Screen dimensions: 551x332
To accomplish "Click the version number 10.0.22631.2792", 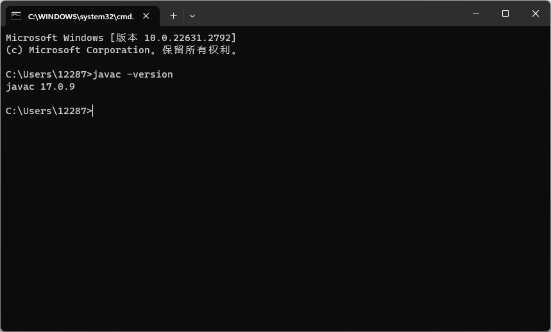I will pyautogui.click(x=188, y=38).
